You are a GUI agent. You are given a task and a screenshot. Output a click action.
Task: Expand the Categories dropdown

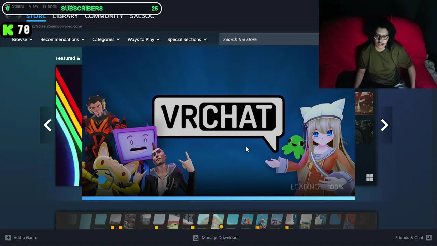[x=106, y=39]
